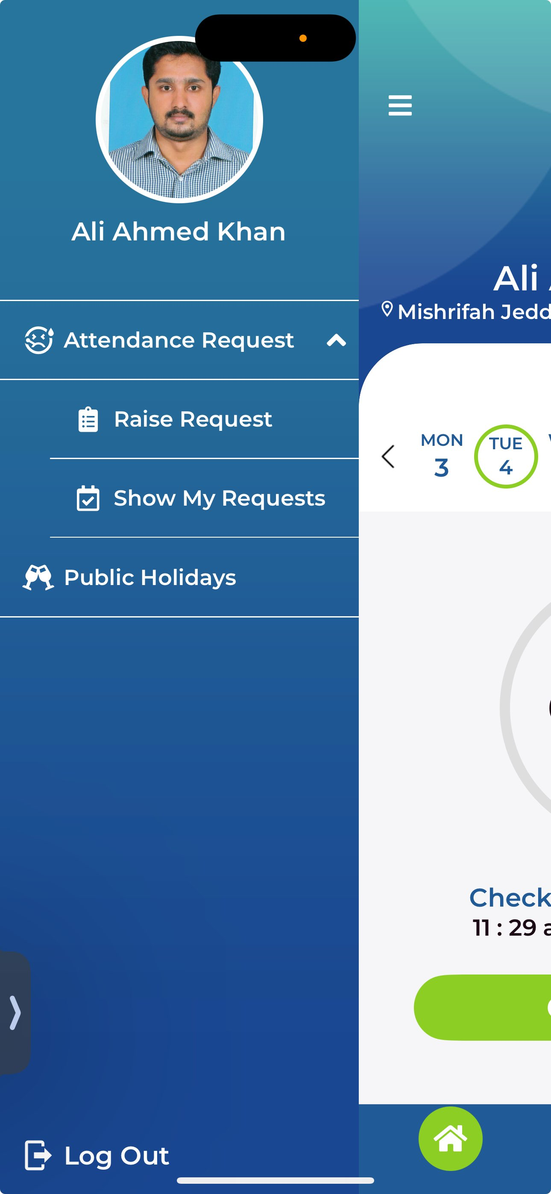Collapse the Attendance Request section chevron

[x=336, y=340]
